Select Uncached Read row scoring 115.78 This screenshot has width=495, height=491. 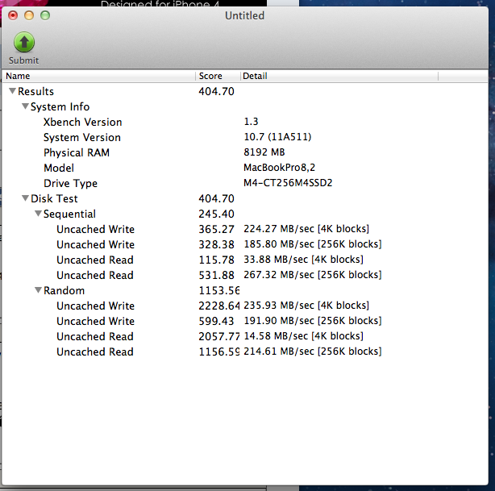point(245,260)
